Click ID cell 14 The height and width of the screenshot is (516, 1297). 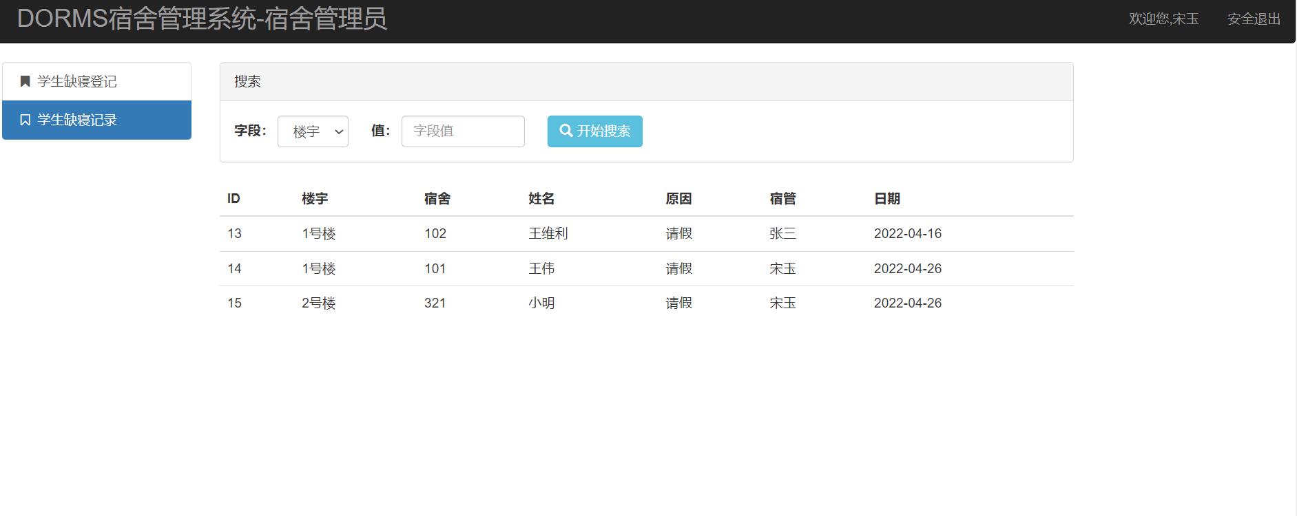click(x=234, y=269)
